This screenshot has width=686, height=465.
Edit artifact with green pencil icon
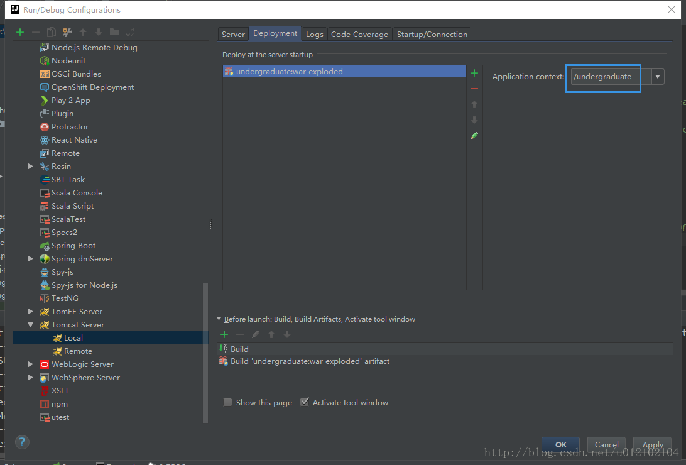tap(474, 136)
